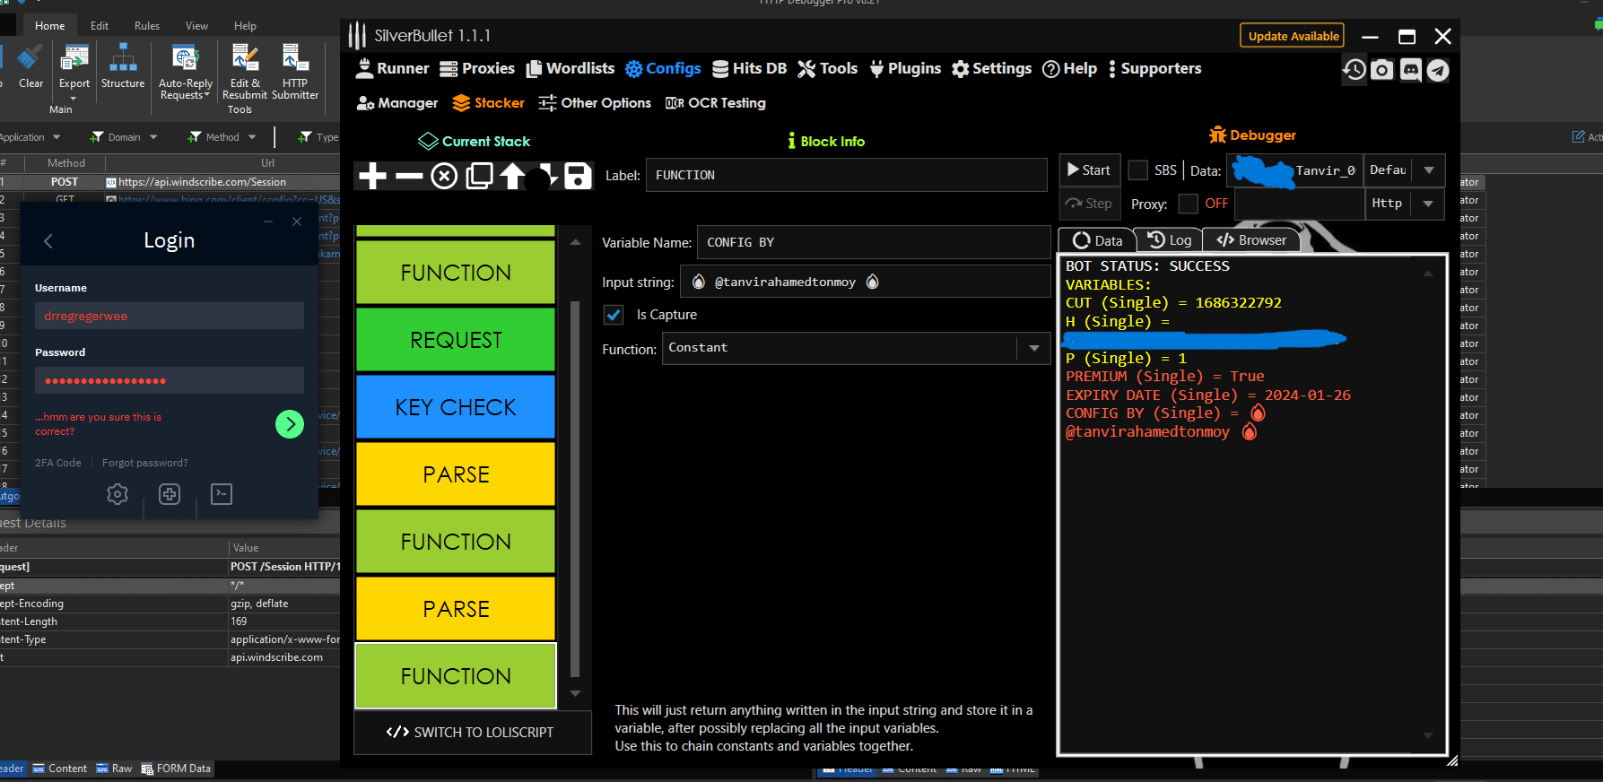This screenshot has width=1603, height=782.
Task: Switch to the Log tab in Debugger
Action: [1171, 240]
